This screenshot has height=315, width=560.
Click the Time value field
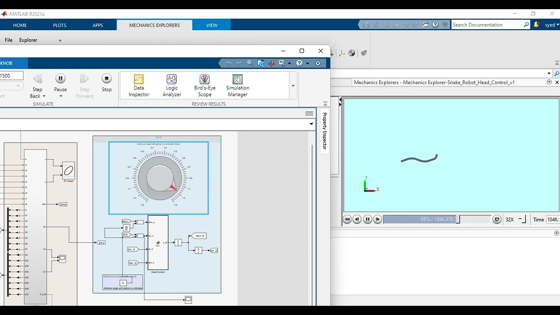click(x=553, y=220)
